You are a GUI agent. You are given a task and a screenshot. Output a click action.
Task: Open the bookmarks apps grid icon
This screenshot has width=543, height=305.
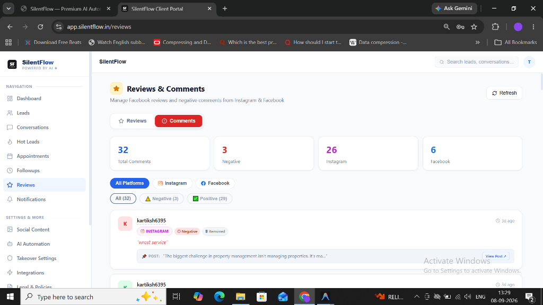coord(8,42)
